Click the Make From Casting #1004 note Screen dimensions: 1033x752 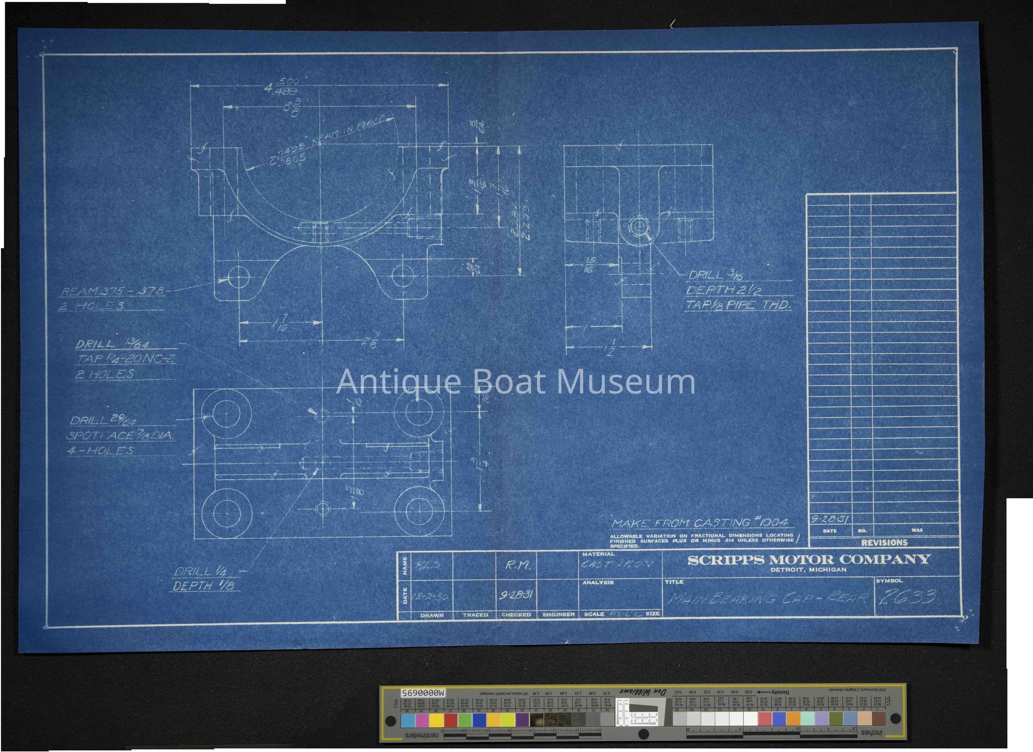click(x=700, y=523)
